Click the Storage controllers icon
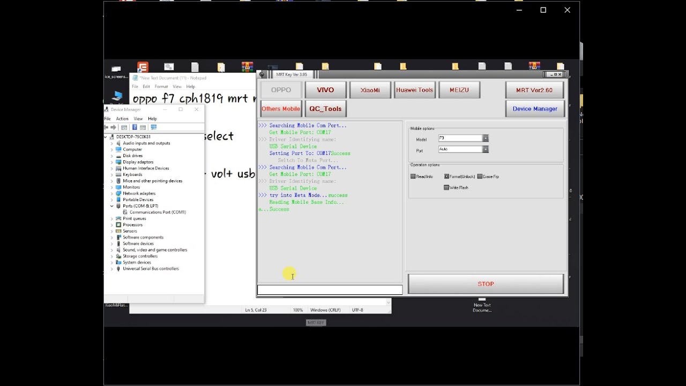The height and width of the screenshot is (386, 686). point(118,256)
